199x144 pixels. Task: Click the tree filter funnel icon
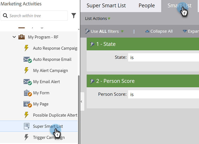click(x=74, y=16)
